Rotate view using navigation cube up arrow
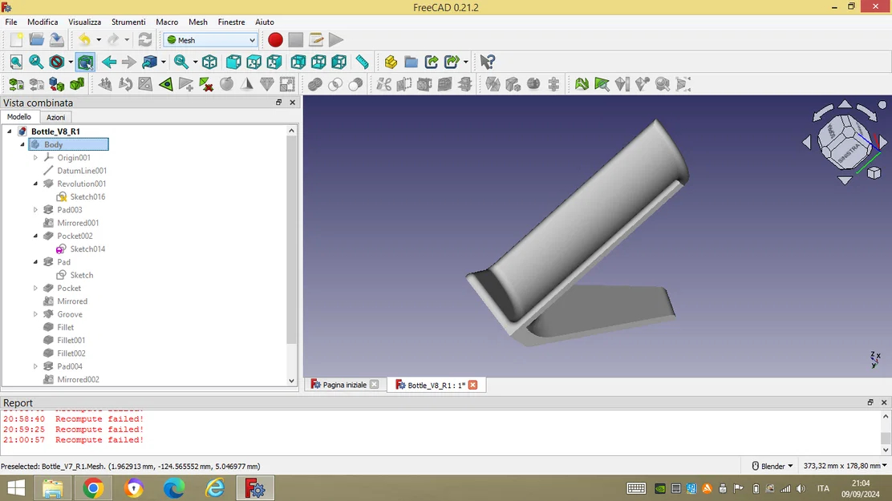The width and height of the screenshot is (892, 501). pyautogui.click(x=845, y=103)
